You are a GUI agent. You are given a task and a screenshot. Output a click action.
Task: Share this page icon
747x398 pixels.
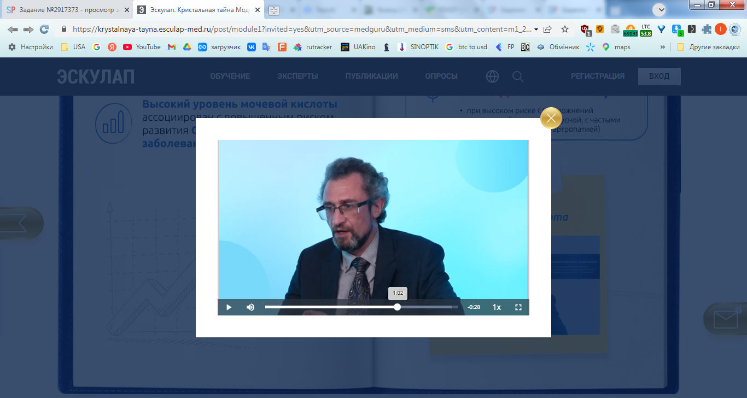pos(547,30)
